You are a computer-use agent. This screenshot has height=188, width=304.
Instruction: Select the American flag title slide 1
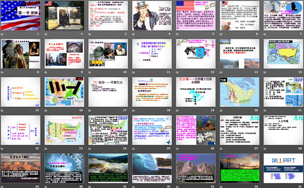tap(21, 16)
